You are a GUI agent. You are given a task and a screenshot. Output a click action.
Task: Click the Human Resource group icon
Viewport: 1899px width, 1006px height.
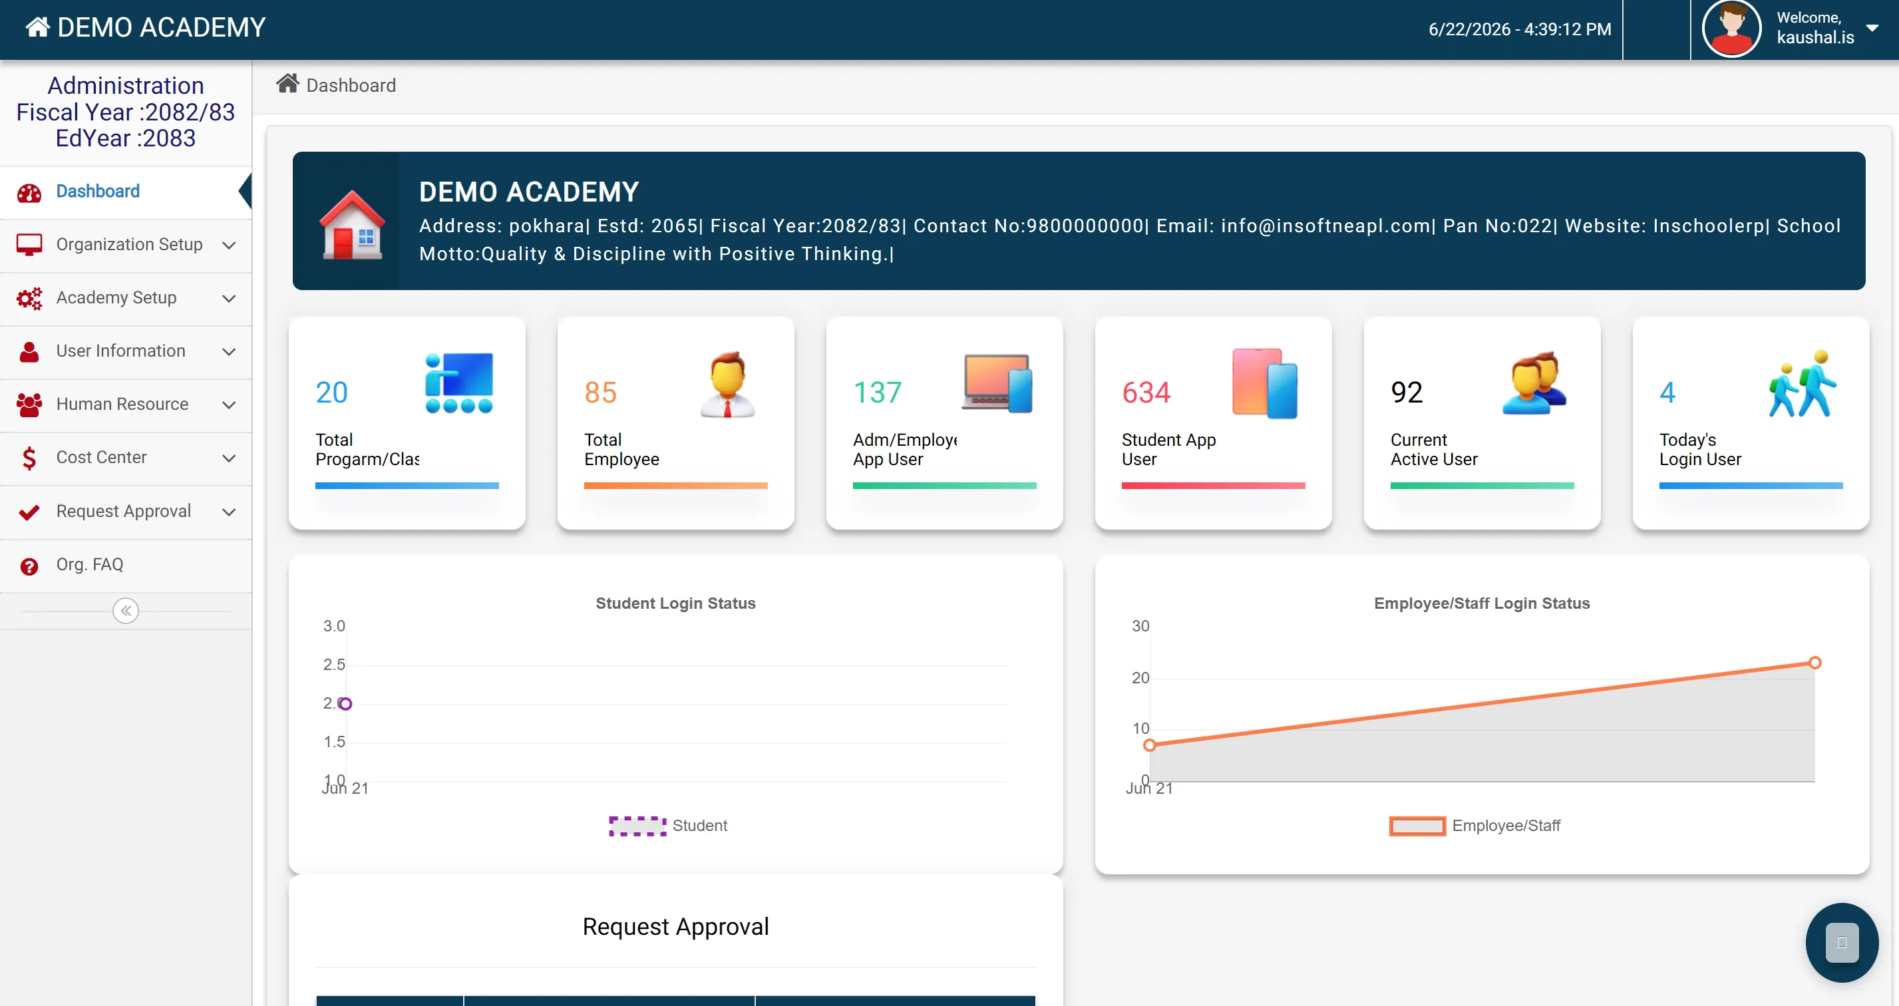pos(29,405)
